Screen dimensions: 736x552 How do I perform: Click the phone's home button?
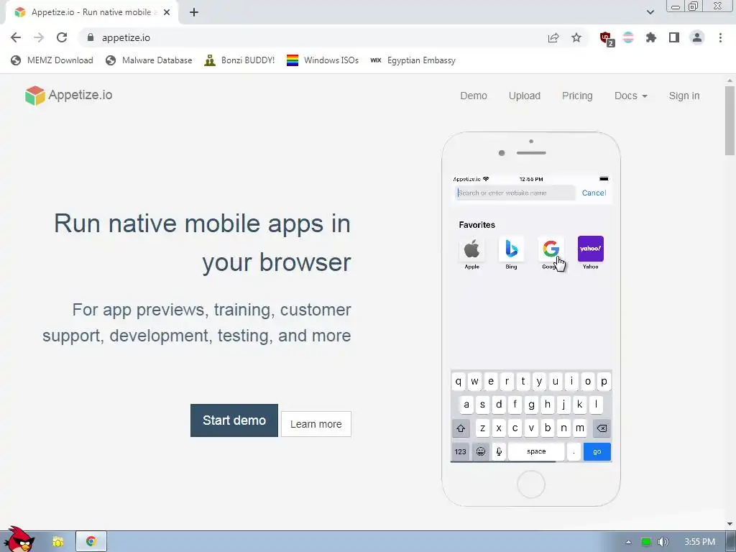pyautogui.click(x=531, y=484)
